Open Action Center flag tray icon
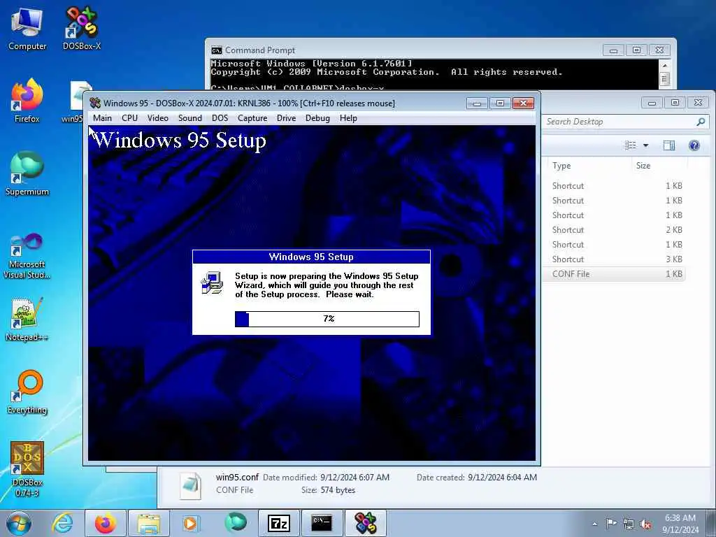Screen dimensions: 716x537 (611, 524)
